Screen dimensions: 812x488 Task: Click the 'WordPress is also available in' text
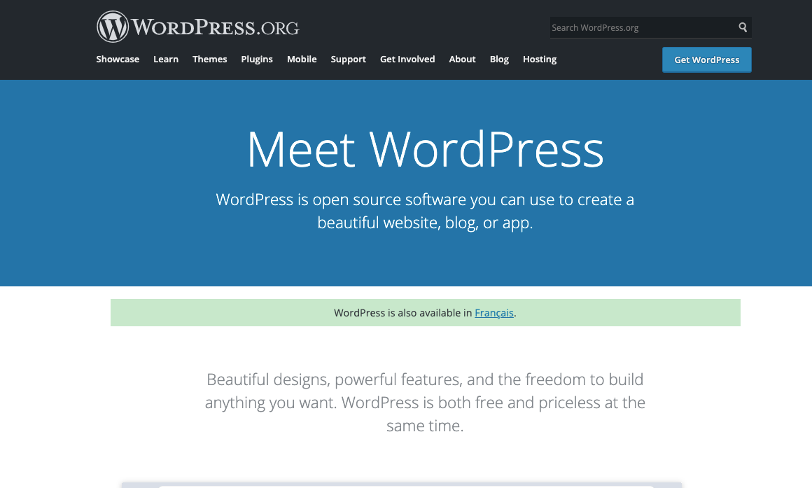[x=403, y=313]
